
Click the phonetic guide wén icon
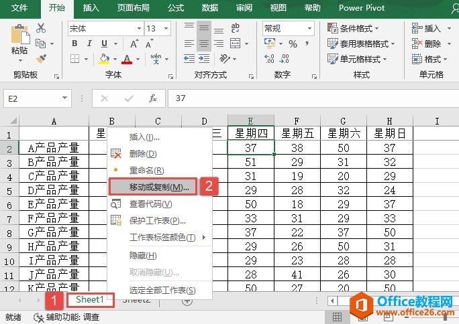(156, 59)
